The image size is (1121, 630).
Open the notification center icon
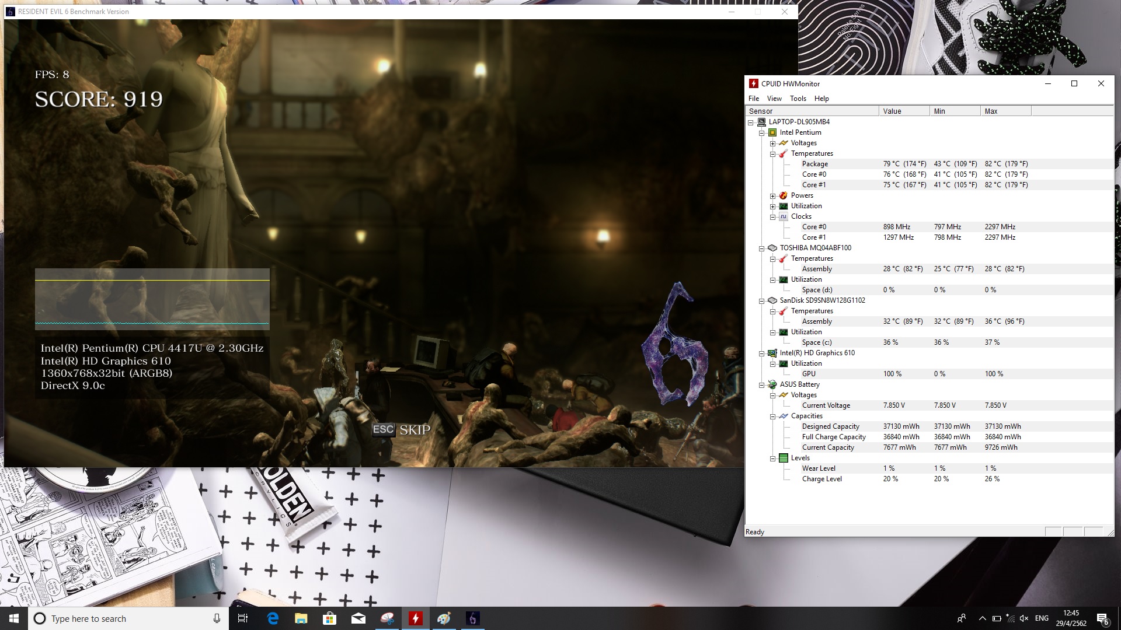tap(1103, 618)
